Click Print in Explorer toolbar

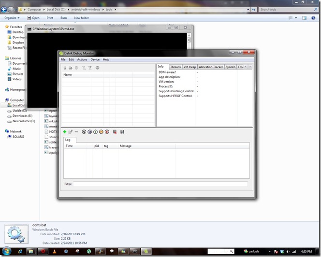coord(50,18)
